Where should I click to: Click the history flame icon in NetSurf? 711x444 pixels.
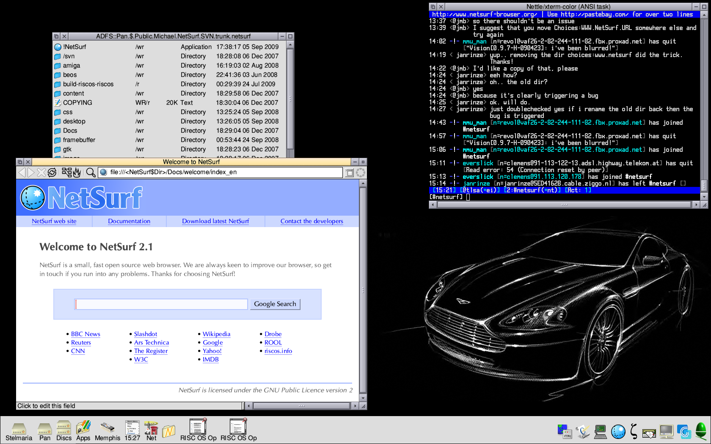[x=77, y=172]
